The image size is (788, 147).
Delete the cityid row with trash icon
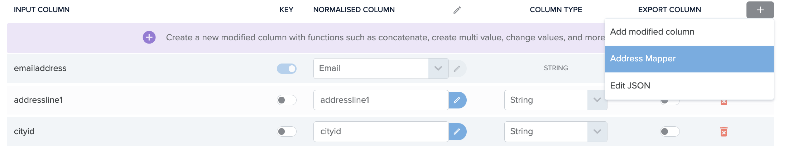point(724,132)
